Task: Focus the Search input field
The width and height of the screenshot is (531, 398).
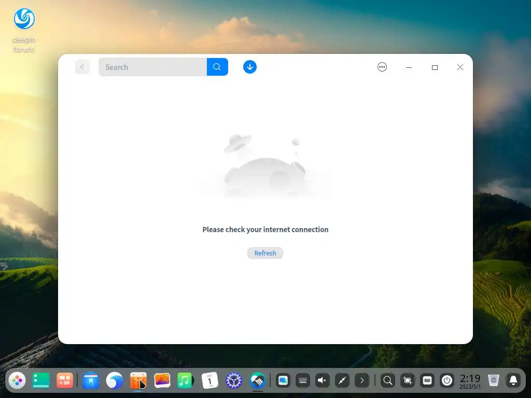Action: (153, 67)
